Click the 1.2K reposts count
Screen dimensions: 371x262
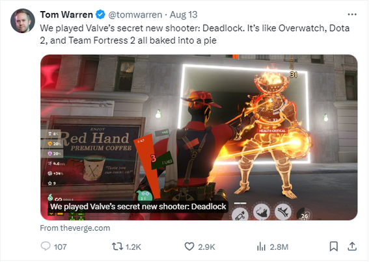click(133, 247)
